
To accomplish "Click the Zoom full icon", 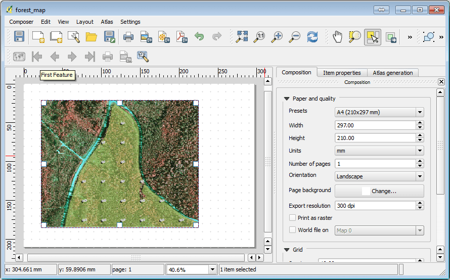I will [242, 36].
